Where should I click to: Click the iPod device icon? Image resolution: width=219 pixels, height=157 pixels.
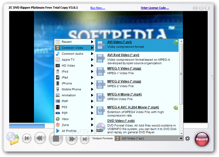tap(58, 71)
